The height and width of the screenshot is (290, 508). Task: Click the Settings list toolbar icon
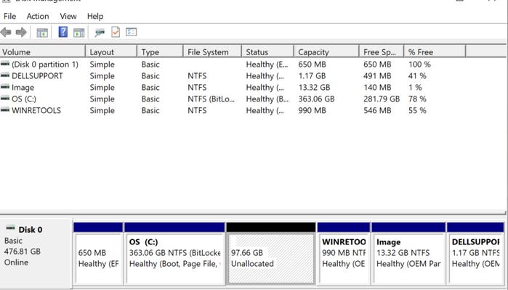(x=132, y=33)
